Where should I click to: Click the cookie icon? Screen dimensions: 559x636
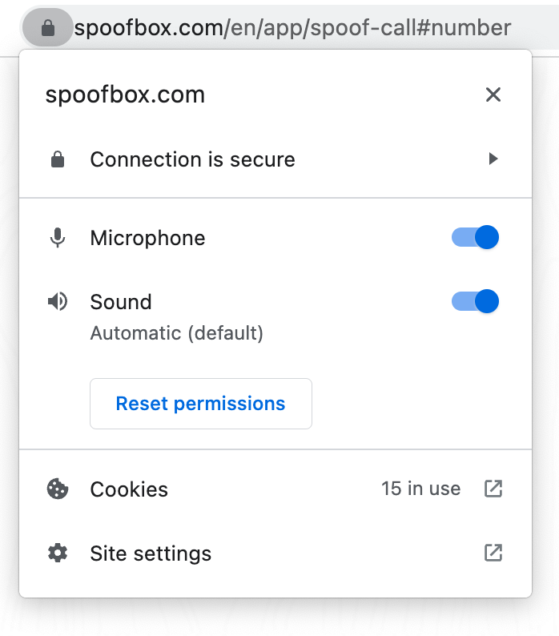pyautogui.click(x=57, y=489)
